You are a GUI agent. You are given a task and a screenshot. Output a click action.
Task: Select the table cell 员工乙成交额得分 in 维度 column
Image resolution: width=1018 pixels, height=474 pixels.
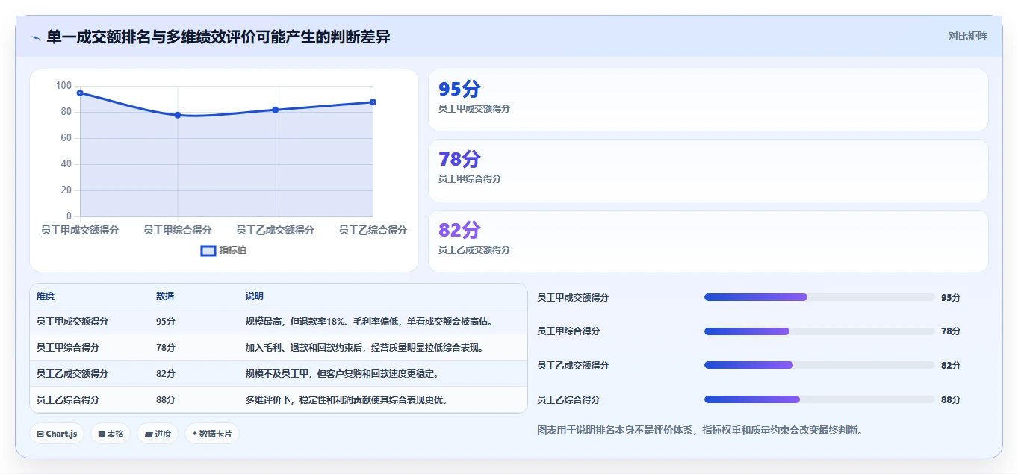pos(72,374)
